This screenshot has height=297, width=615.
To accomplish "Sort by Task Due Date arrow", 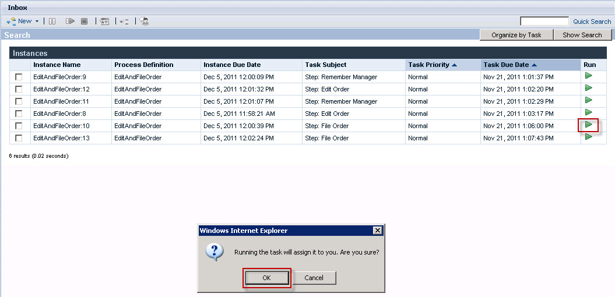I will click(534, 65).
